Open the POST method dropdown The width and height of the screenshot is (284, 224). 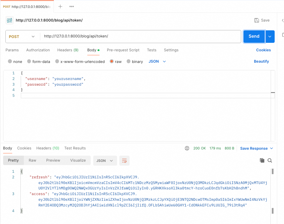[x=22, y=37]
